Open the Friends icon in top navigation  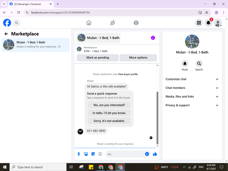[x=113, y=23]
